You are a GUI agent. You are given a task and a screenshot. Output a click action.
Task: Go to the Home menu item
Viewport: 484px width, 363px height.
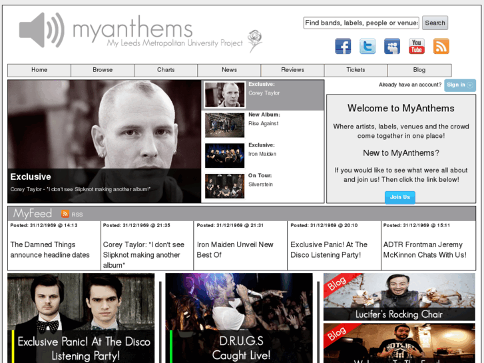tap(39, 70)
